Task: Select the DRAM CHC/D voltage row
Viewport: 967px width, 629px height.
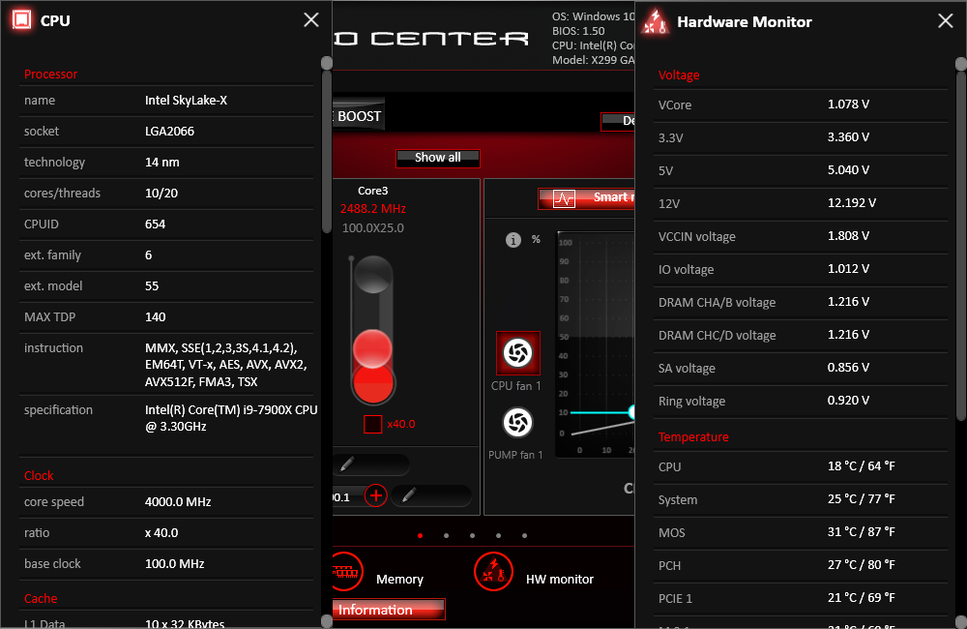Action: click(x=801, y=335)
